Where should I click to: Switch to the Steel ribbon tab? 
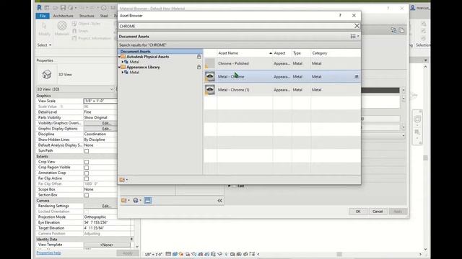click(x=104, y=16)
